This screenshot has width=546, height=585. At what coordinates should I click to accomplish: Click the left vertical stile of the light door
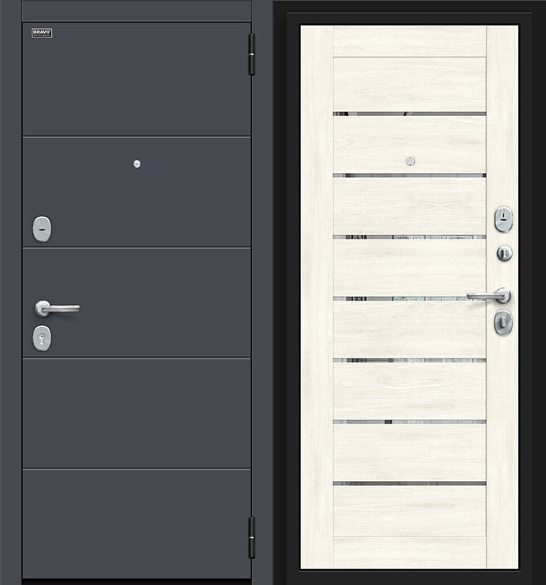[317, 297]
